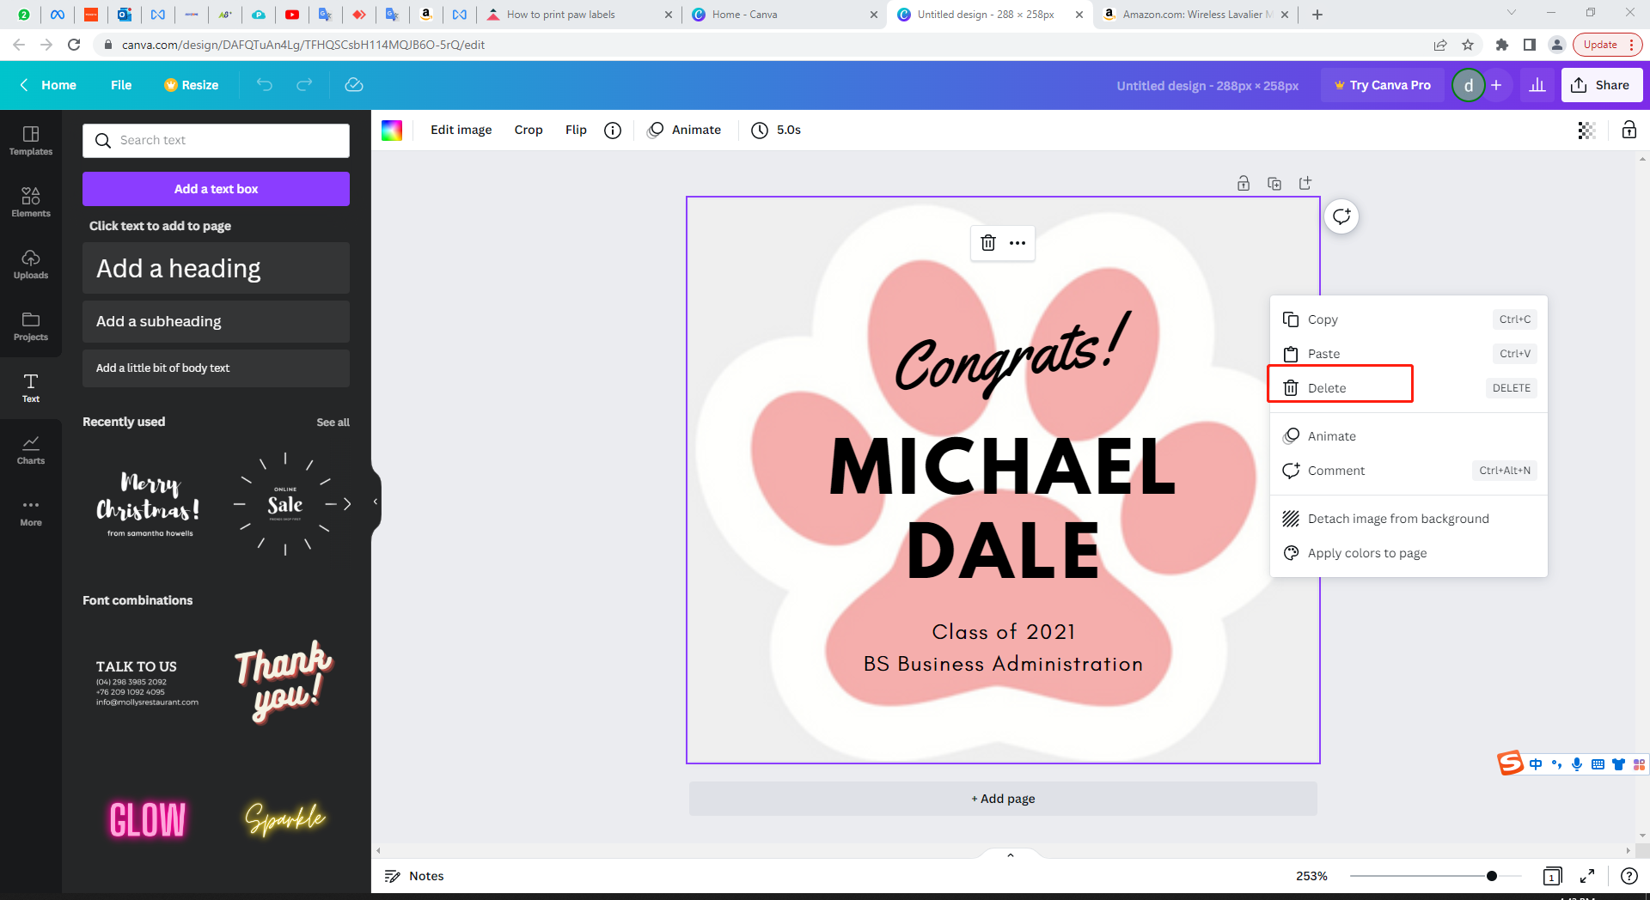Click the Resize button
This screenshot has height=900, width=1650.
point(192,85)
